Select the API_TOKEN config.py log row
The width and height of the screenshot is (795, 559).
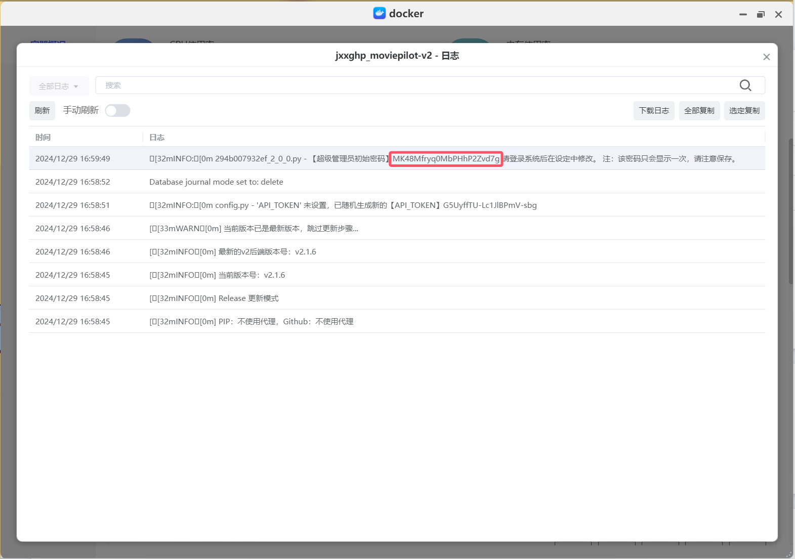click(x=397, y=205)
